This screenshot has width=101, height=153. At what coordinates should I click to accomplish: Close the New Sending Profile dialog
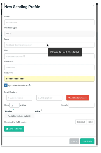93,5
